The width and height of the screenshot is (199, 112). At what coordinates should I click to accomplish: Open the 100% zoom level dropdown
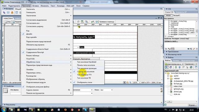[x=137, y=82]
